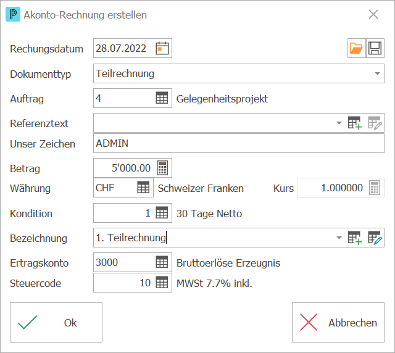Add new Bezeichnung entry icon
Viewport: 395px width, 353px height.
355,238
